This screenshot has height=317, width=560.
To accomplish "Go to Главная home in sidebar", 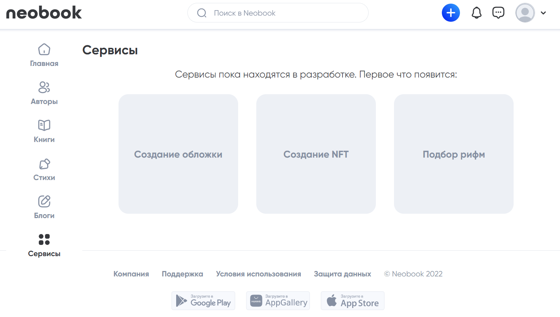I will point(44,55).
